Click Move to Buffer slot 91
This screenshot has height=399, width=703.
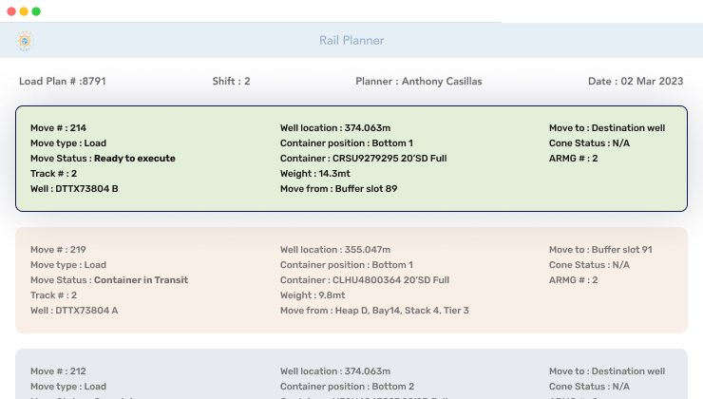point(600,250)
